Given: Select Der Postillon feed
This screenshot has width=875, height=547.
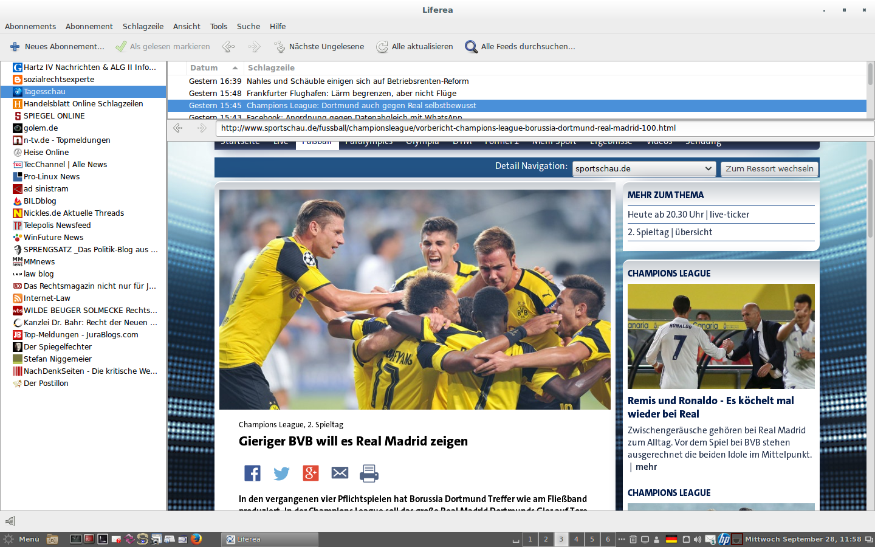Looking at the screenshot, I should click(x=83, y=383).
